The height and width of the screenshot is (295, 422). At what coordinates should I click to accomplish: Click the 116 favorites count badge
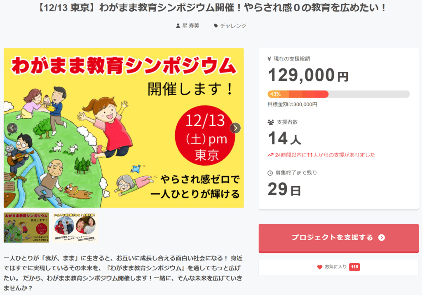[354, 267]
